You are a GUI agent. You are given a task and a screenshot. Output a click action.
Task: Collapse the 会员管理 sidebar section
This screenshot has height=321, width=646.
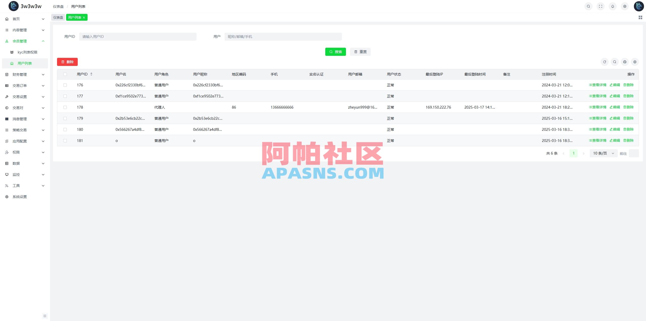pos(24,41)
